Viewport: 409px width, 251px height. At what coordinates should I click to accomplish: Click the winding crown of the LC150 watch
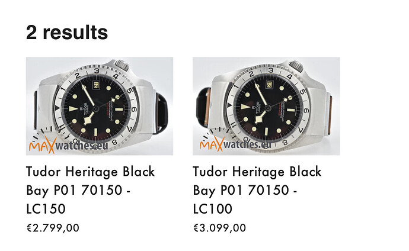pyautogui.click(x=122, y=65)
